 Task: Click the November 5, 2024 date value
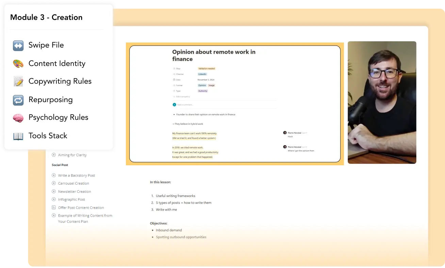206,80
